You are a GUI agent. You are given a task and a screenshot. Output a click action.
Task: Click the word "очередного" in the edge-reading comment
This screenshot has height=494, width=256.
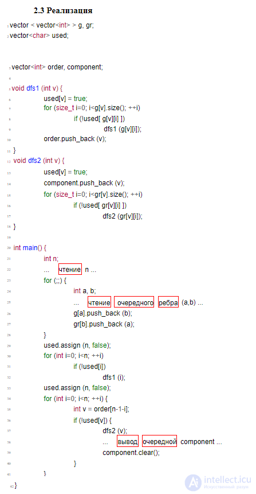(x=134, y=302)
